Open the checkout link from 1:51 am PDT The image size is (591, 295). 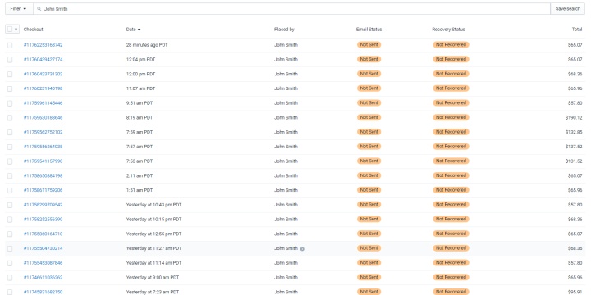click(x=43, y=190)
